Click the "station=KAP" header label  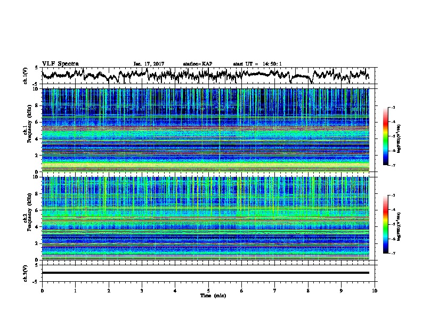tap(198, 64)
